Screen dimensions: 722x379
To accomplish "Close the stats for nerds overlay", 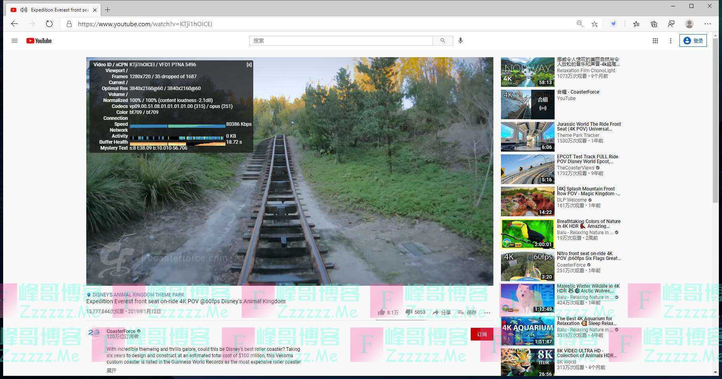I will point(249,65).
